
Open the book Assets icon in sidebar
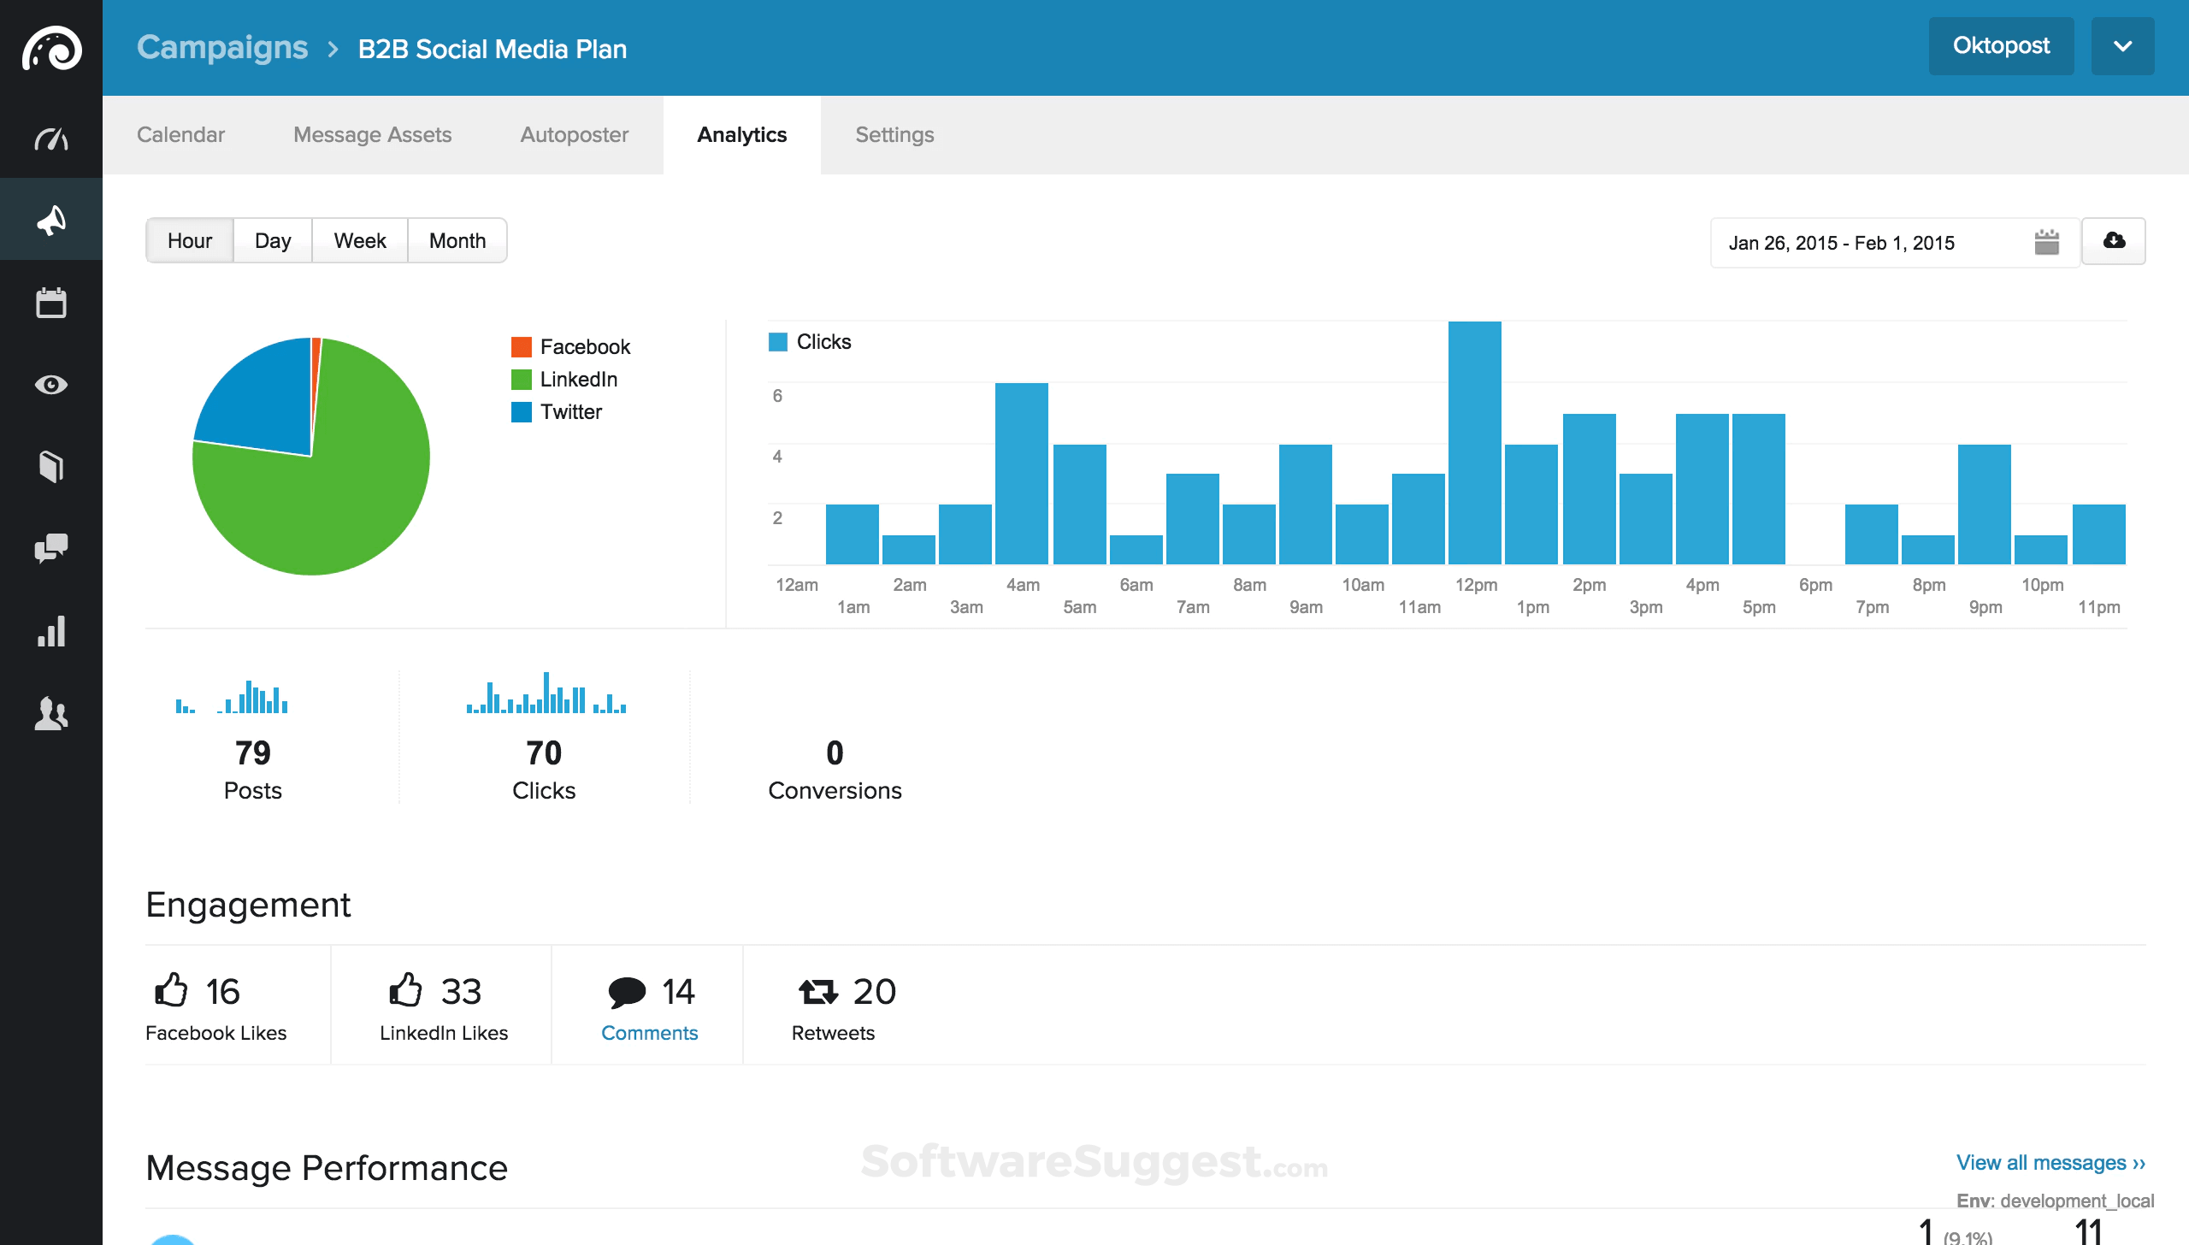(51, 466)
